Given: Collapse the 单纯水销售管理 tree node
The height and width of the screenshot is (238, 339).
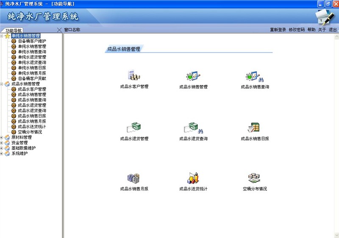Looking at the screenshot, I should click(2, 36).
